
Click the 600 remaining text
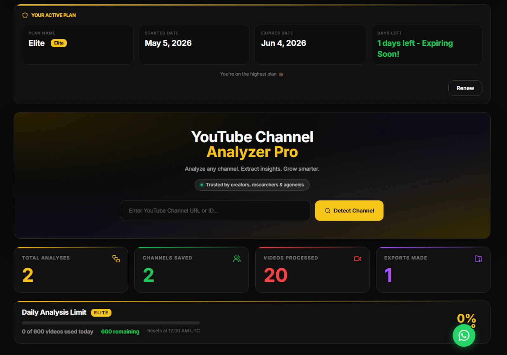point(120,332)
